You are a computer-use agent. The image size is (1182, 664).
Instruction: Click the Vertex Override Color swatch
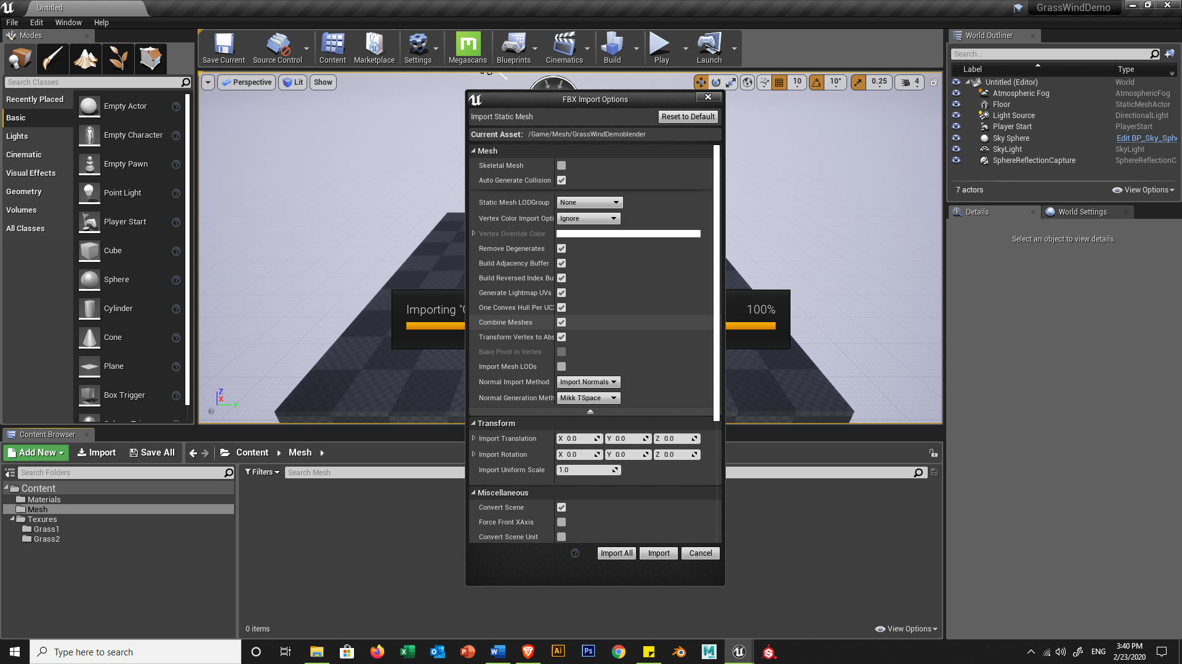(628, 234)
